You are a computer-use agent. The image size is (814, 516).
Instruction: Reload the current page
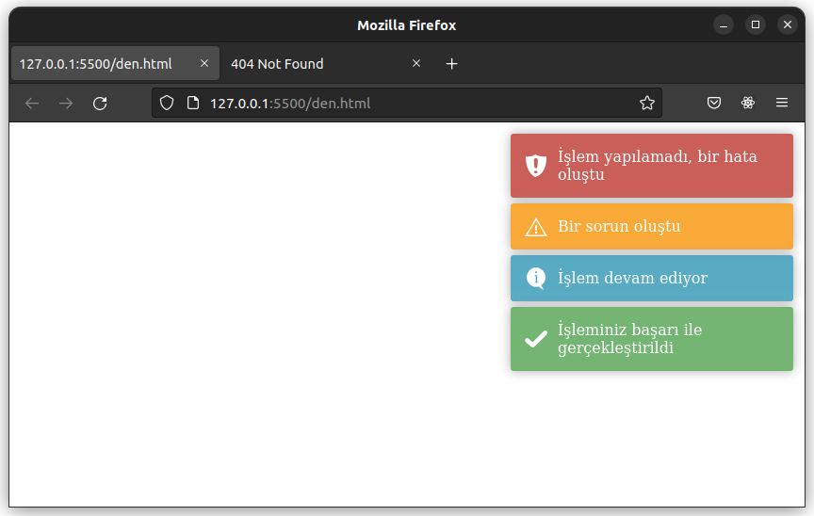(x=100, y=104)
